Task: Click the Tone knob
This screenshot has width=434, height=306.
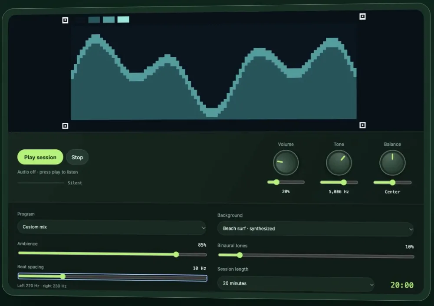Action: (x=339, y=163)
